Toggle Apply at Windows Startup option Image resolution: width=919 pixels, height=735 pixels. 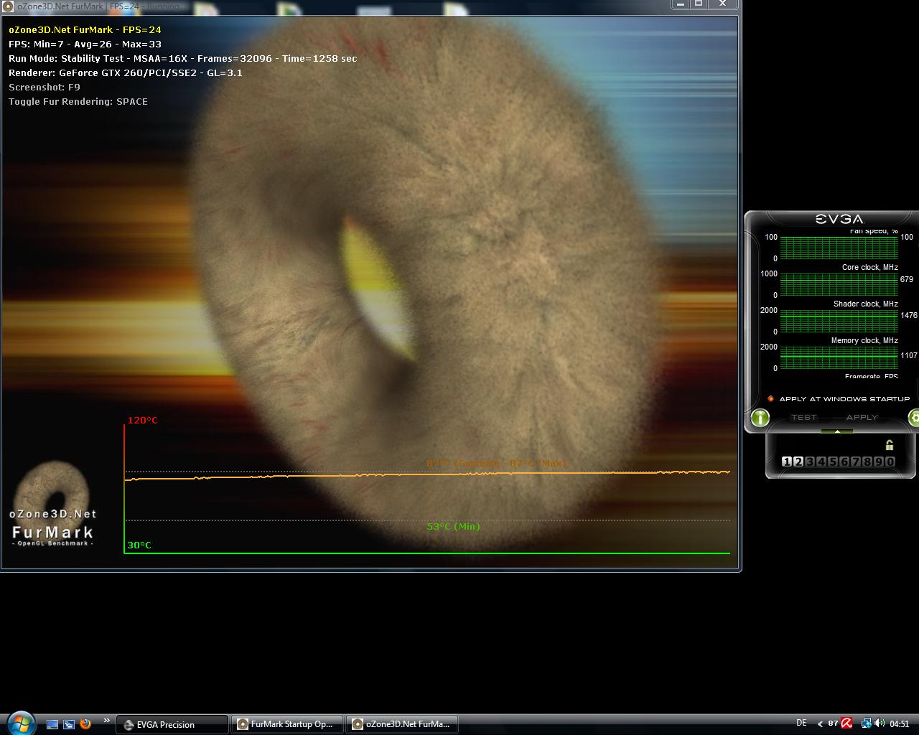(x=839, y=398)
